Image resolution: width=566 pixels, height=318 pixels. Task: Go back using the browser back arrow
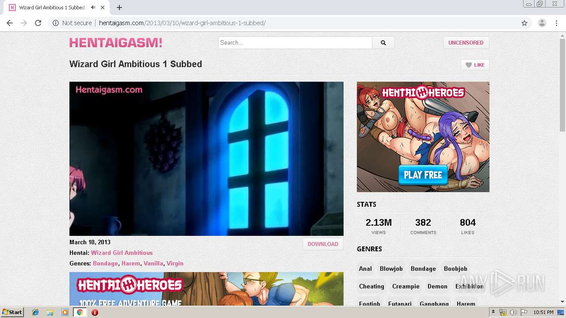point(10,23)
